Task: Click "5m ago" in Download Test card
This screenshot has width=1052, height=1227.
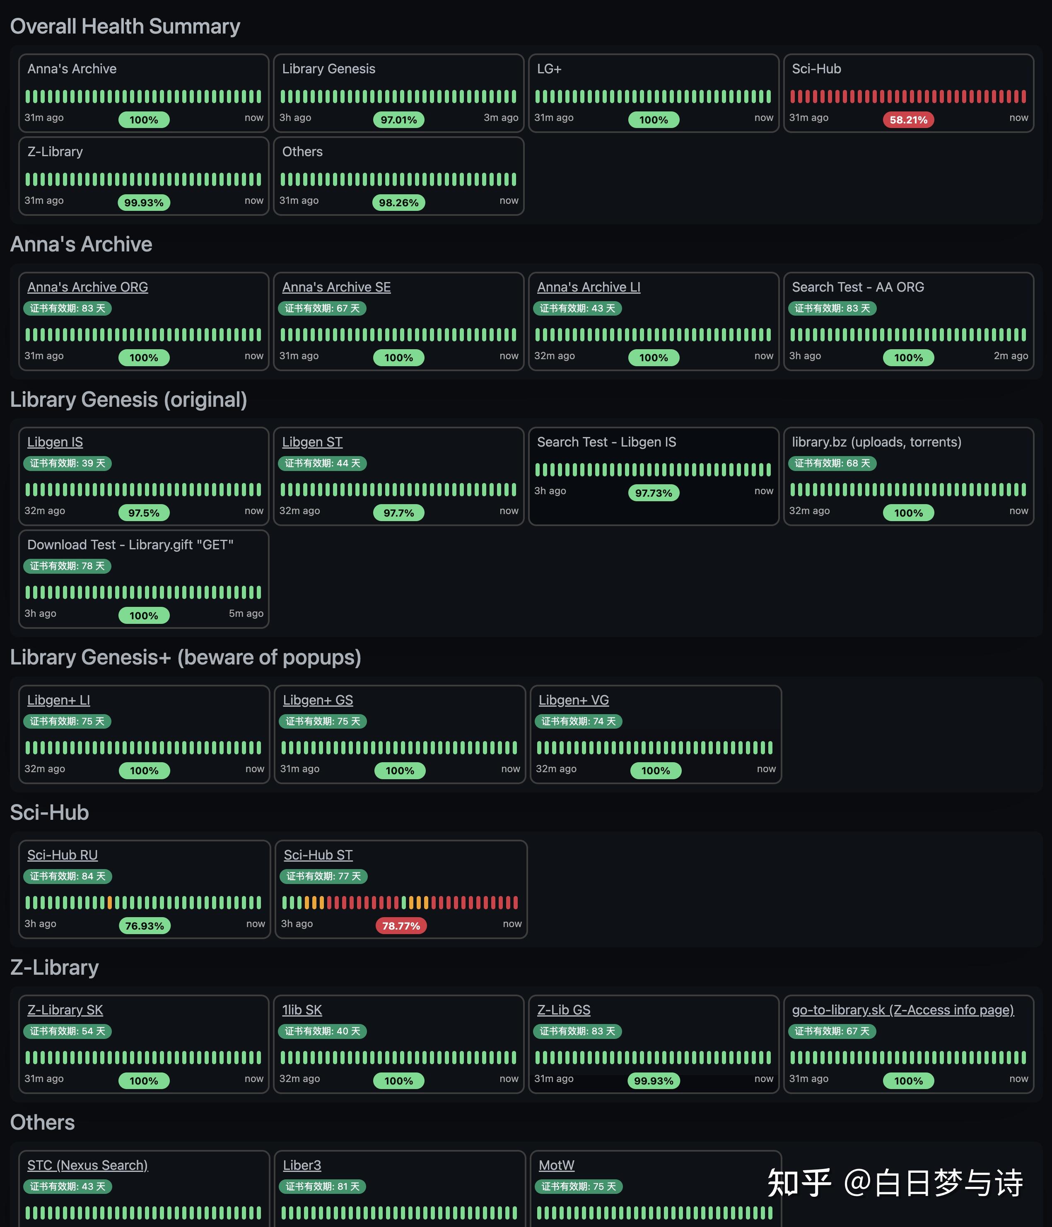Action: coord(246,613)
